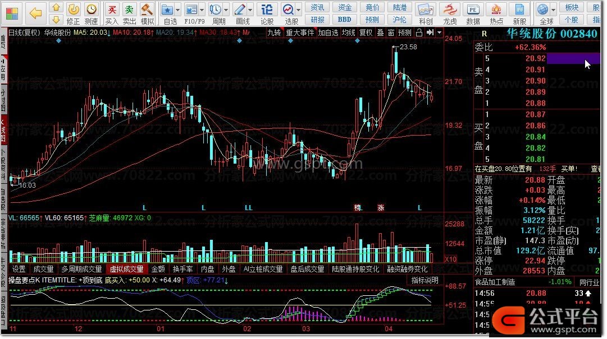Switch to the 换手率 turnover tab

click(182, 269)
